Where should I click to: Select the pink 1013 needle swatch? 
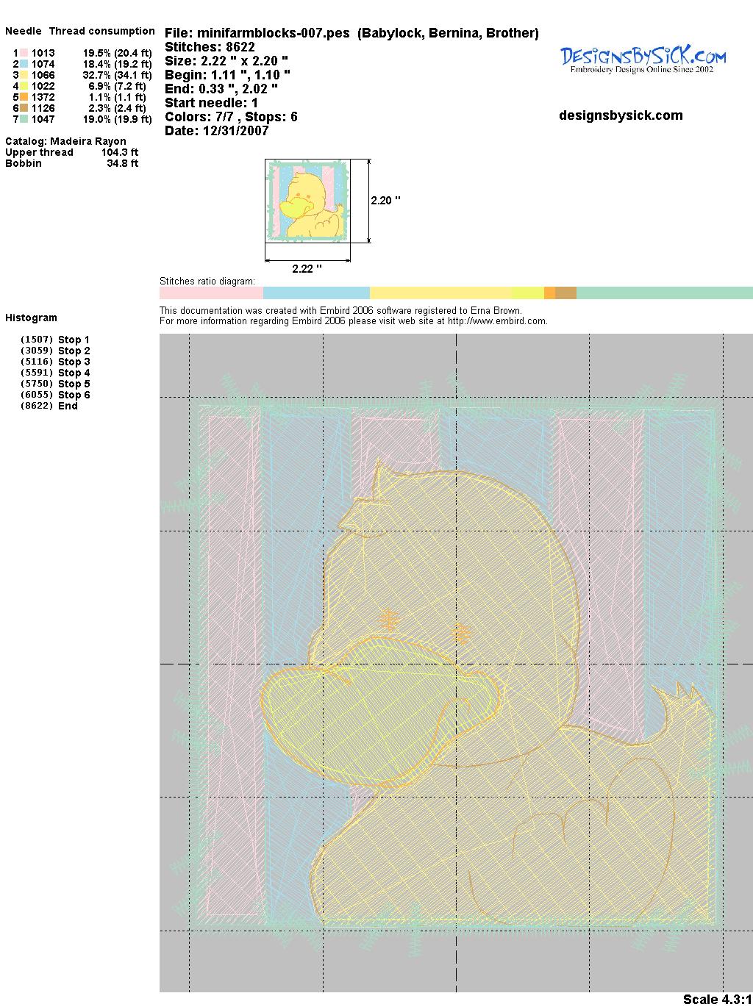pyautogui.click(x=24, y=53)
